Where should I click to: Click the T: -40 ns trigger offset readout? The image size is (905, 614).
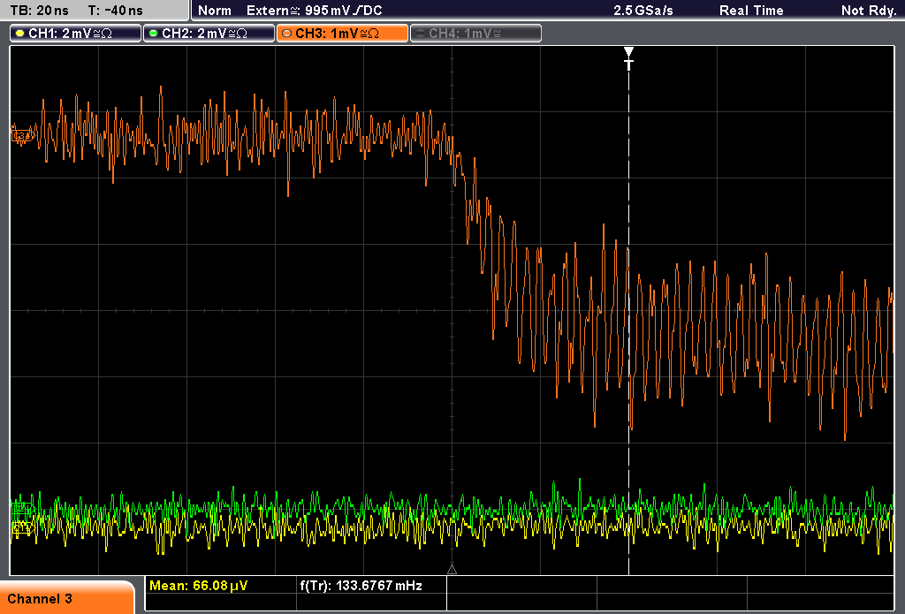(x=116, y=11)
